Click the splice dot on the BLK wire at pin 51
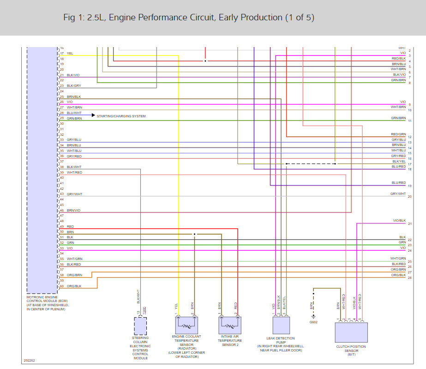Image resolution: width=426 pixels, height=369 pixels. tap(194, 235)
